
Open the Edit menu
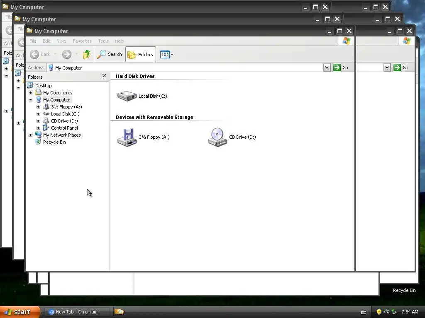pos(46,41)
